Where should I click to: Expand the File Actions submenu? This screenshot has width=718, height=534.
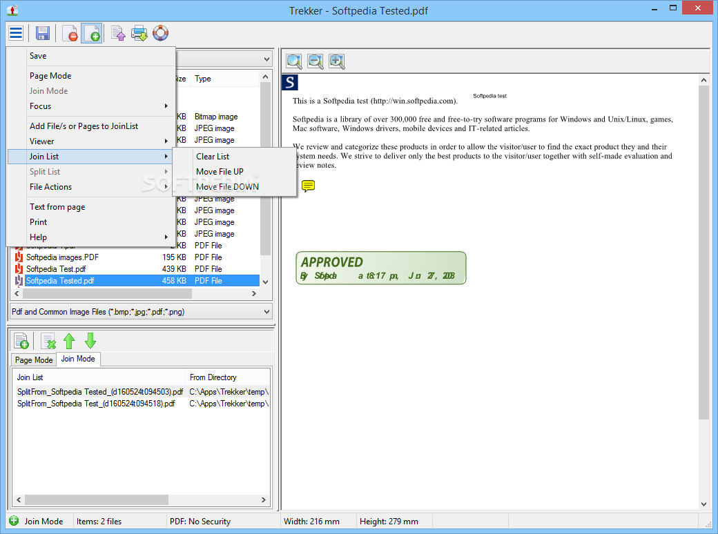pyautogui.click(x=91, y=187)
